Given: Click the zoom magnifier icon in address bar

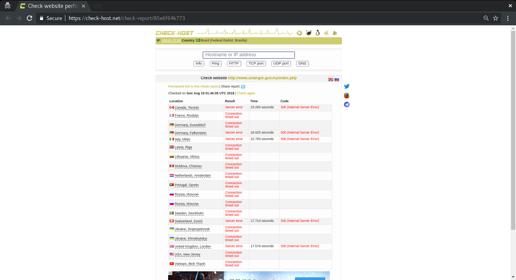Looking at the screenshot, I should coord(486,18).
